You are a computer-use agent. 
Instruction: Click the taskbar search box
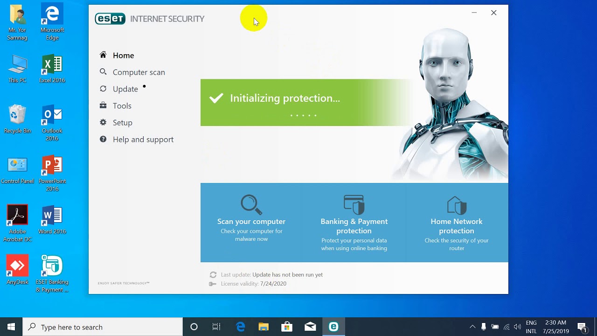tap(103, 327)
